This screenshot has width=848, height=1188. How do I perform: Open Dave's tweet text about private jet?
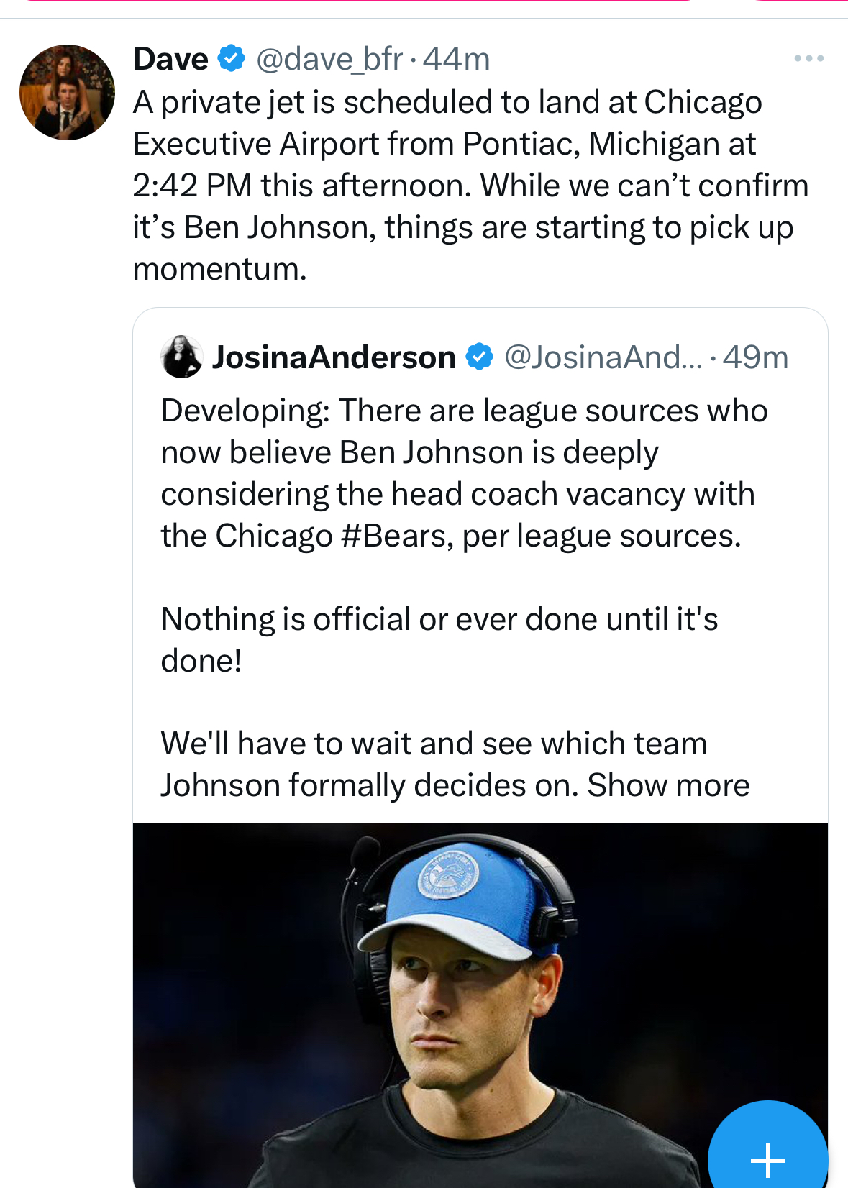(x=470, y=186)
